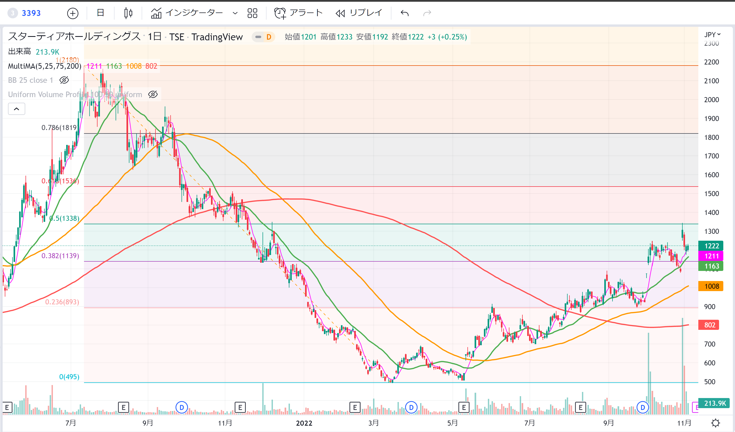
Task: Select the 出来高 volume indicator legend
Action: [x=20, y=51]
